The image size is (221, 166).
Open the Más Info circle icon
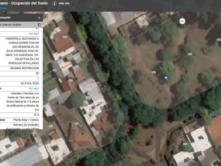(x=54, y=3)
